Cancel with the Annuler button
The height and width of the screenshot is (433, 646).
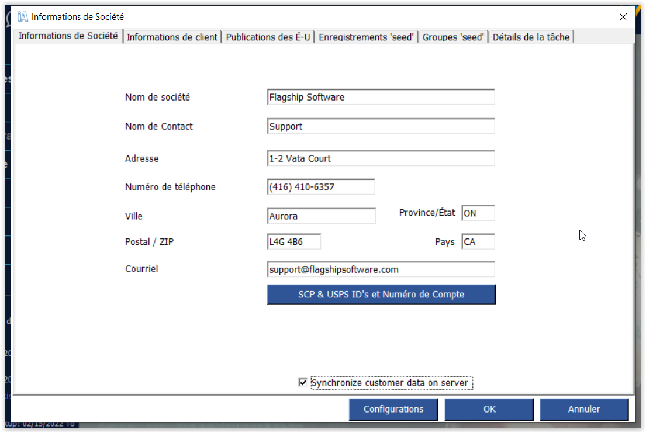pyautogui.click(x=584, y=410)
